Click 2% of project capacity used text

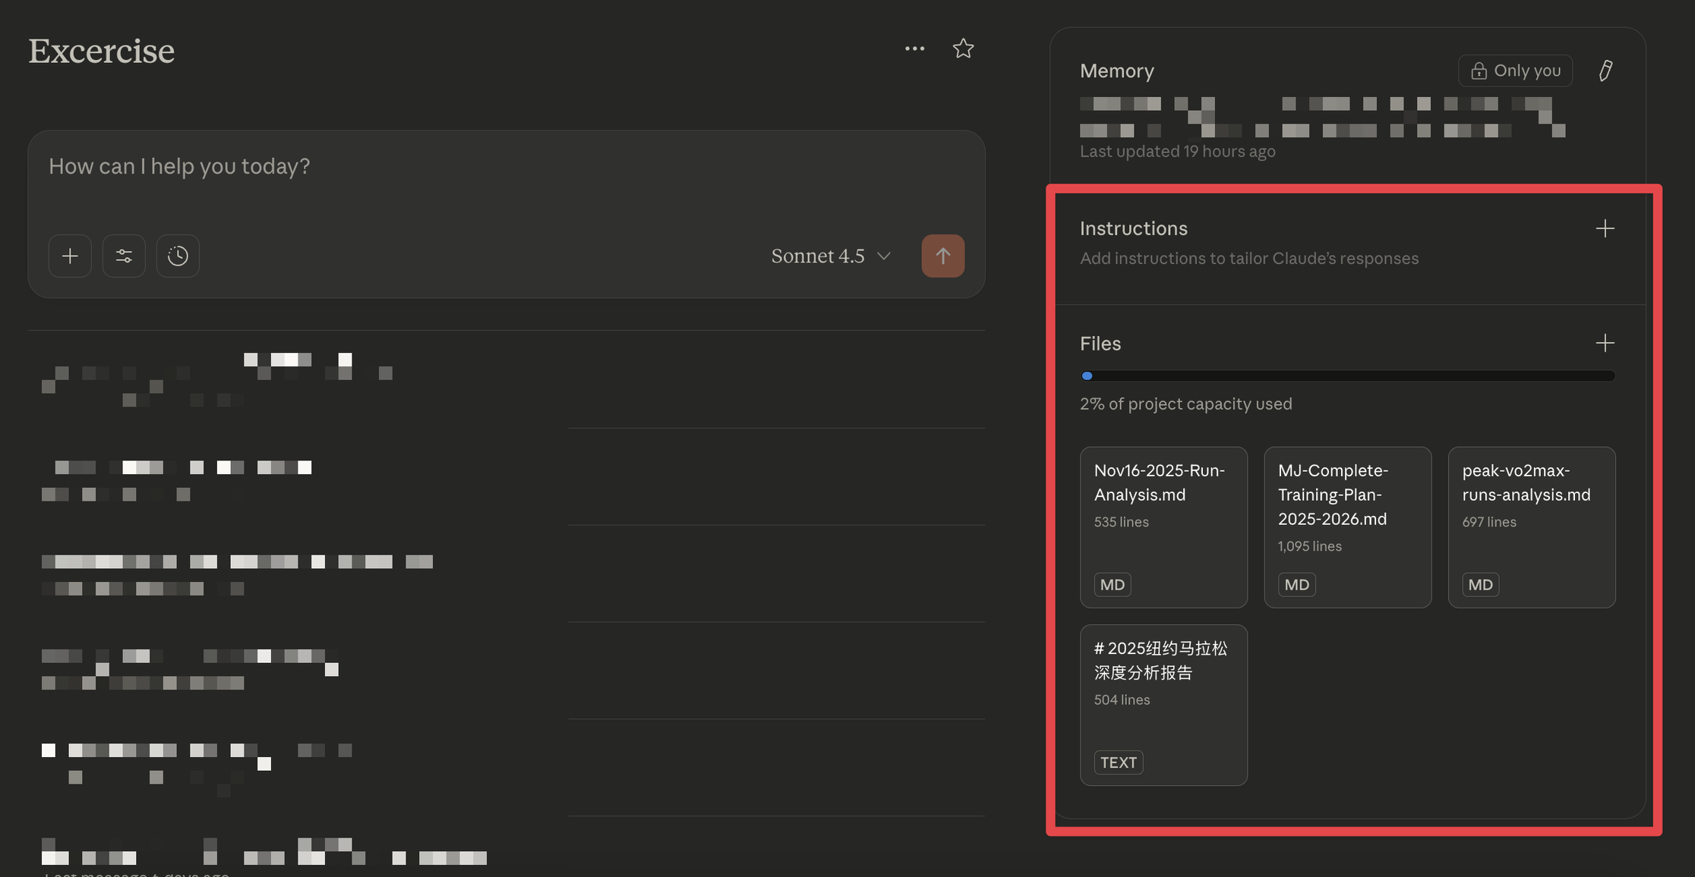tap(1185, 404)
